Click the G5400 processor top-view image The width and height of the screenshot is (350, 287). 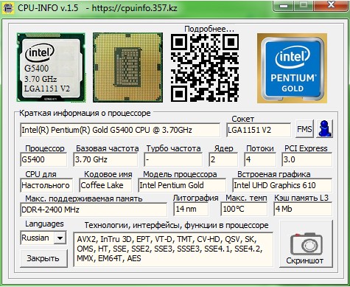point(51,67)
